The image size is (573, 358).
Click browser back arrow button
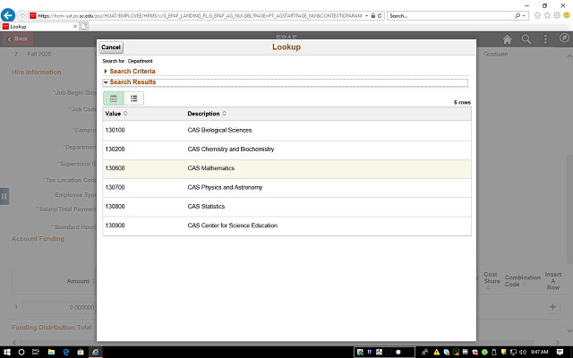(8, 15)
